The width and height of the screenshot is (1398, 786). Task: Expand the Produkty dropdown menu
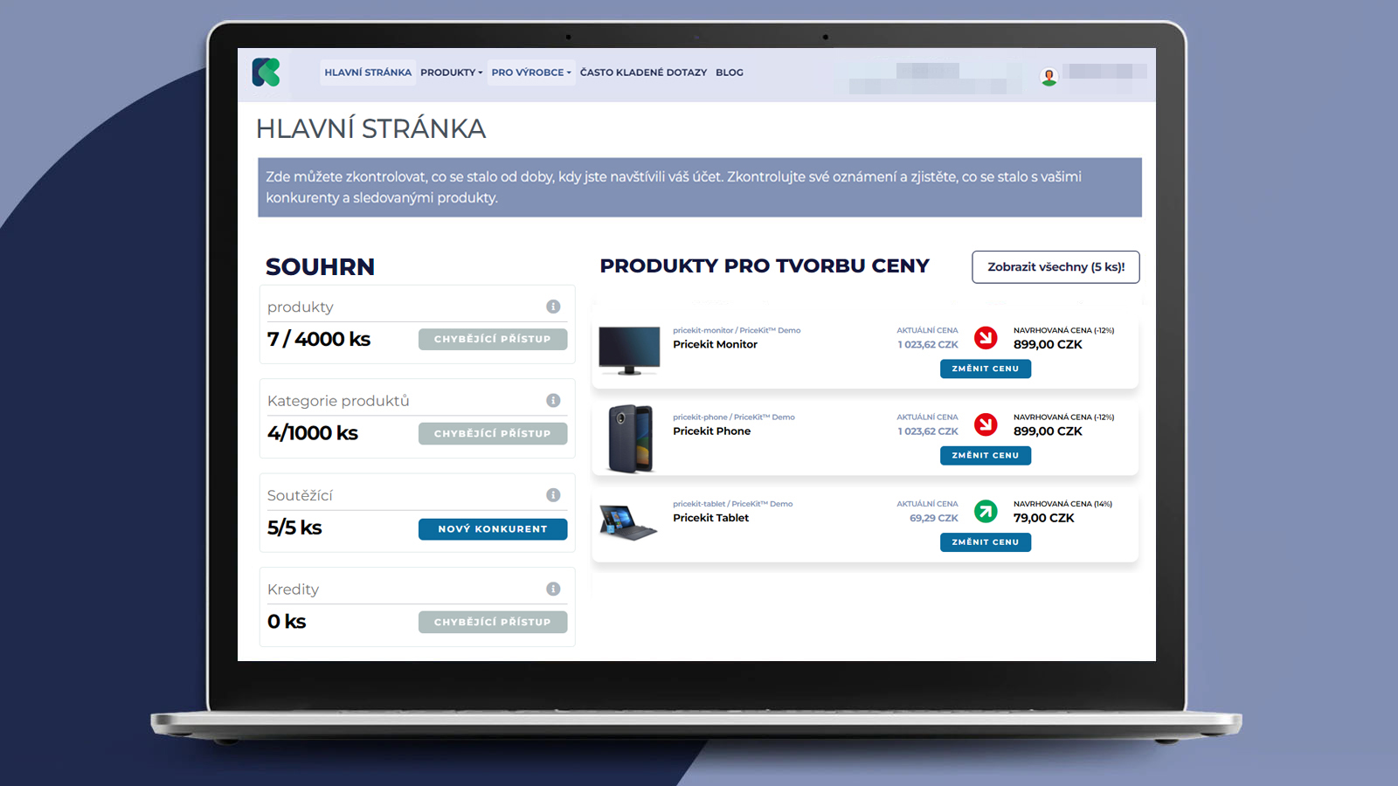coord(451,72)
